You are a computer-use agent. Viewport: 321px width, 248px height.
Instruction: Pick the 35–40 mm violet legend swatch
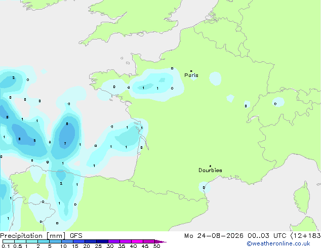[x=125, y=241]
